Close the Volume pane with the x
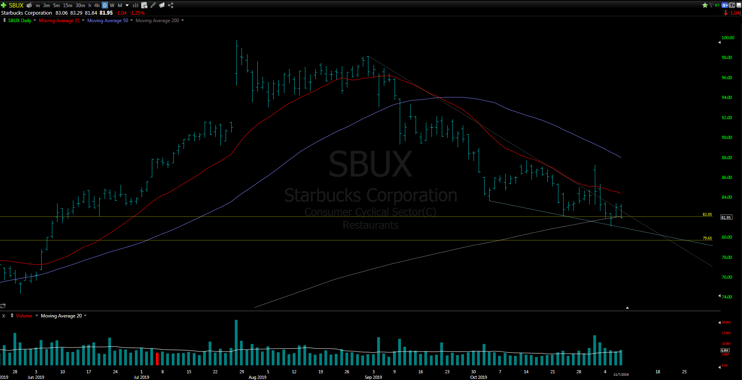The height and width of the screenshot is (380, 742). [x=4, y=315]
